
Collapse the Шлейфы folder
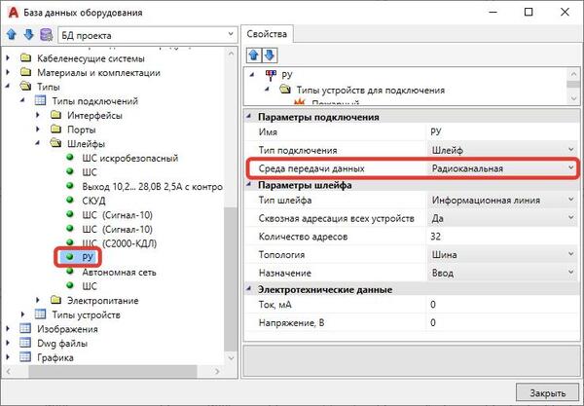coord(40,143)
